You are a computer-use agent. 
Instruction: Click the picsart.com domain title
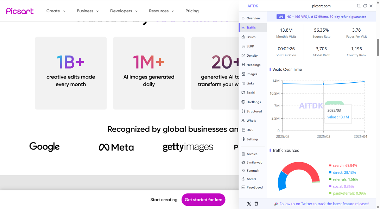(x=321, y=6)
